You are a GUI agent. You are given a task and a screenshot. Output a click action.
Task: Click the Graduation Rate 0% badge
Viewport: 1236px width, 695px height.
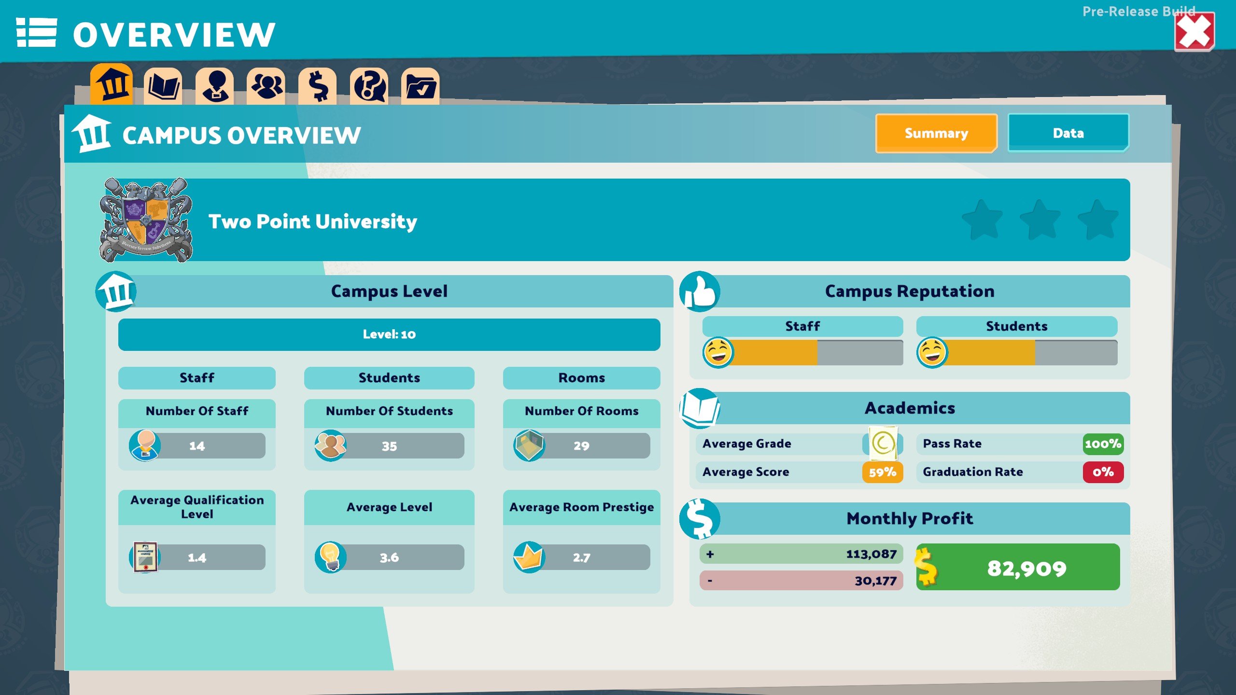[1103, 472]
